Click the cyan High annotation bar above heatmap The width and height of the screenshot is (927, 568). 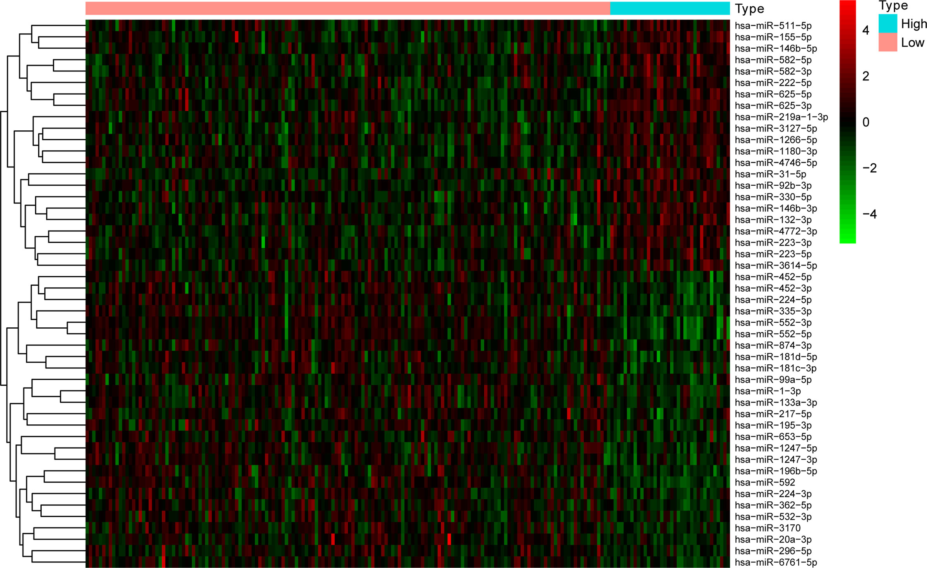670,8
